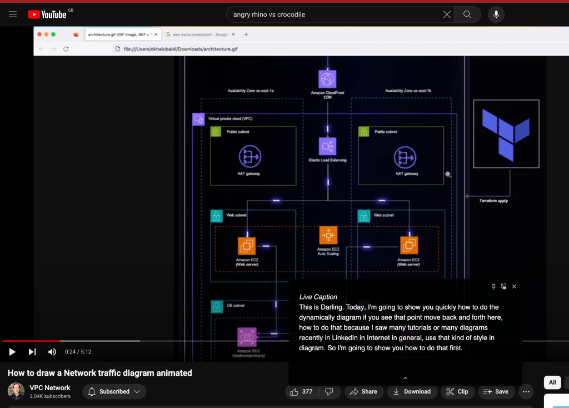Click the NAT gateway icon in the us-east-1b zone
The height and width of the screenshot is (408, 569).
405,157
